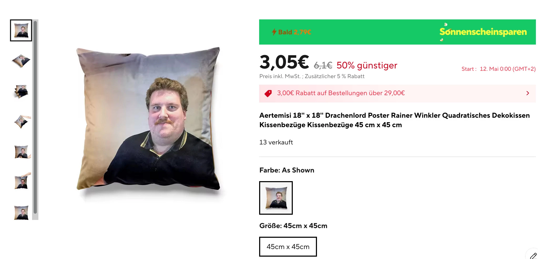Select the sixth pillow thumbnail
This screenshot has height=259, width=538.
[22, 181]
